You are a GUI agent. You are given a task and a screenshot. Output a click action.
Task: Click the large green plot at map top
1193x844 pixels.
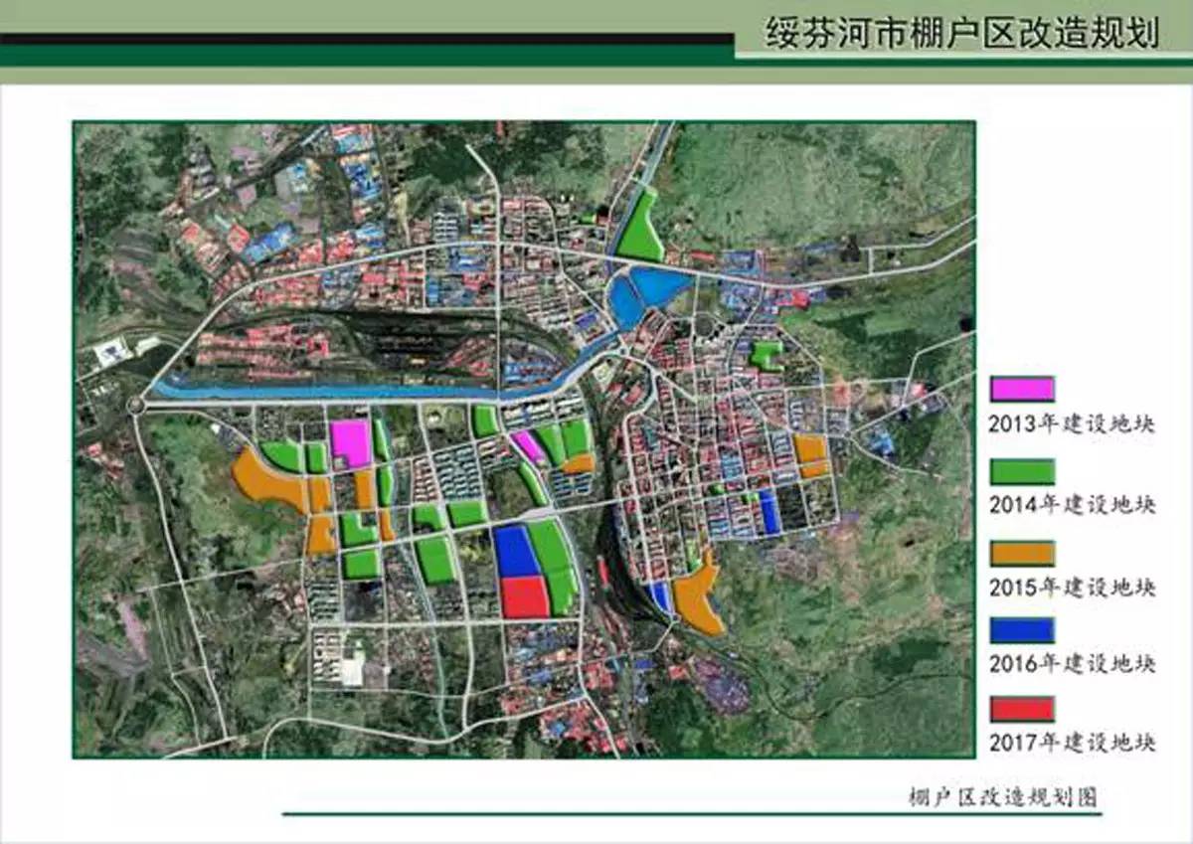[x=640, y=229]
